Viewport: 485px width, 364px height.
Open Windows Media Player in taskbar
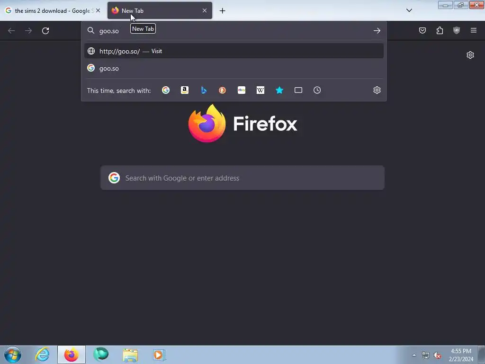point(159,355)
